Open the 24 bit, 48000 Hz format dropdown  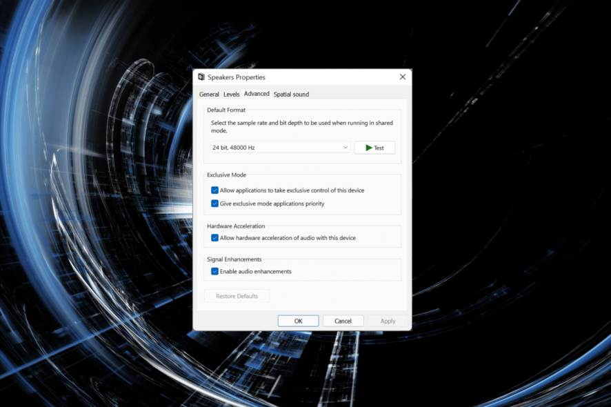coord(281,148)
